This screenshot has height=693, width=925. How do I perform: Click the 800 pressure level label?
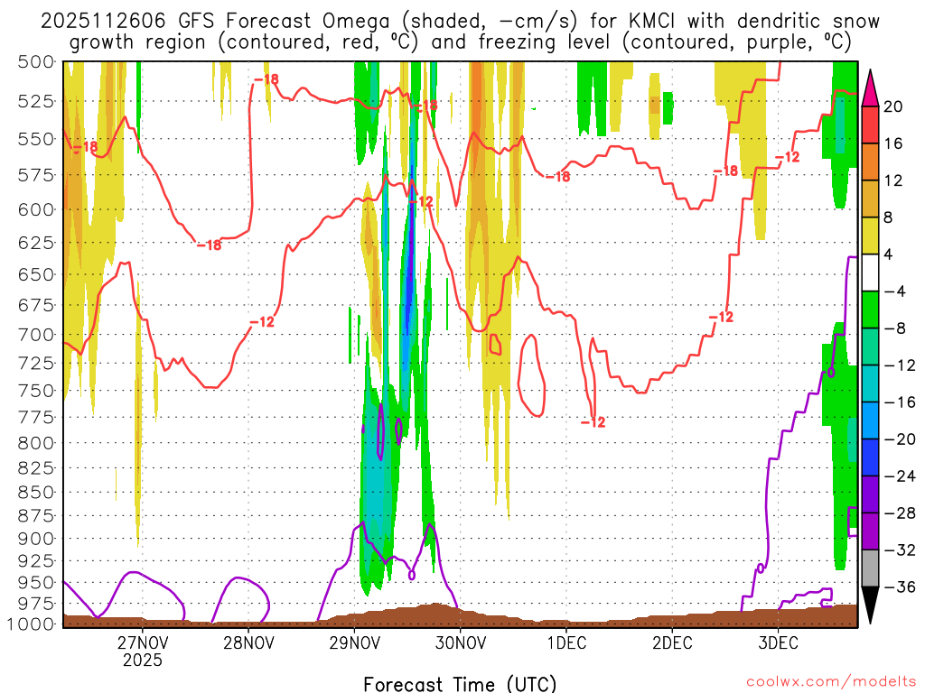[x=36, y=442]
